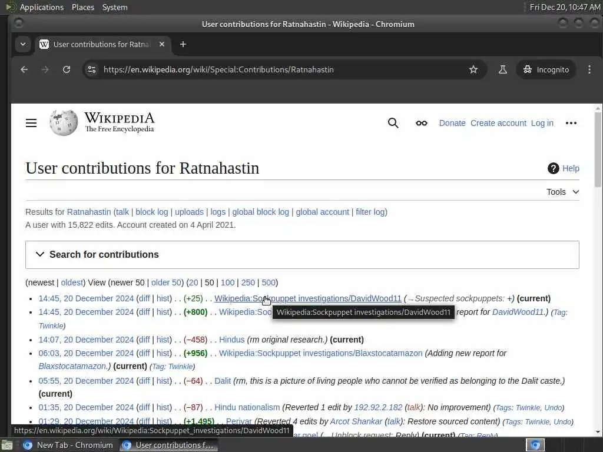Screen dimensions: 603x452
Task: Open hist for the Dalit edit
Action: (163, 381)
